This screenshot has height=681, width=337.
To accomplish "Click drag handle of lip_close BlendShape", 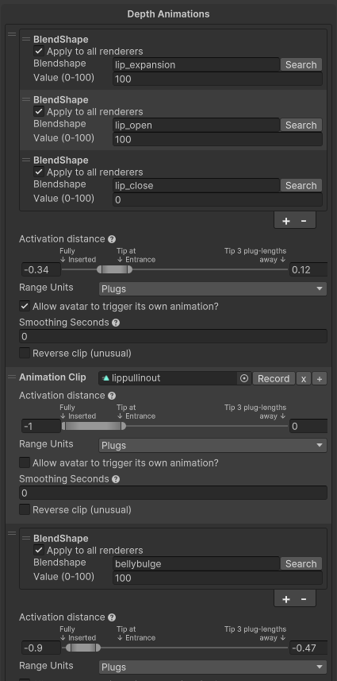I will click(x=26, y=160).
